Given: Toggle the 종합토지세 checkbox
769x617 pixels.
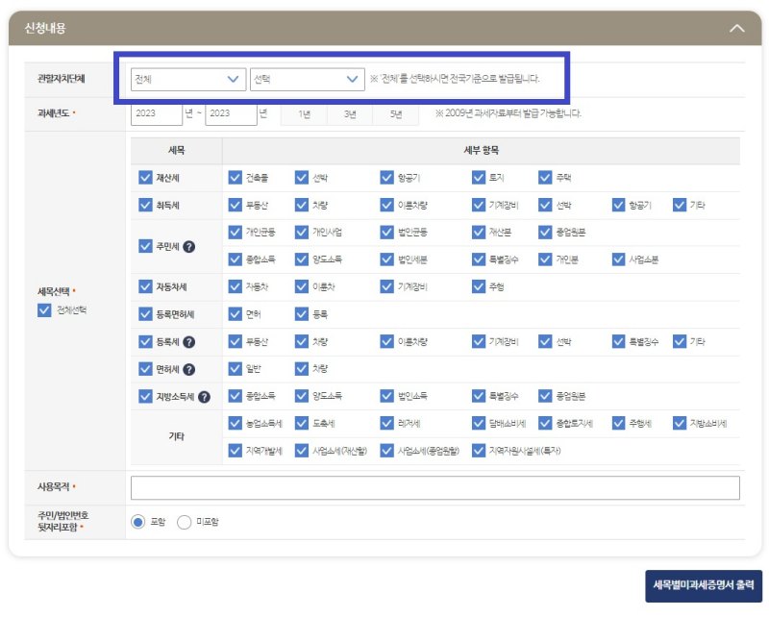Looking at the screenshot, I should point(545,423).
